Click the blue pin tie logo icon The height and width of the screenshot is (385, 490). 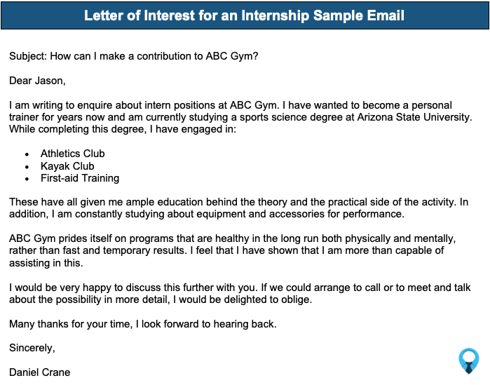click(x=468, y=361)
